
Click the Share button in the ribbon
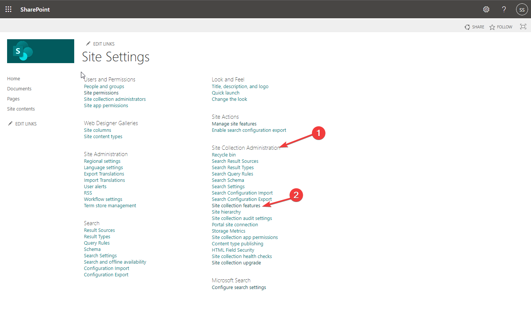(474, 27)
